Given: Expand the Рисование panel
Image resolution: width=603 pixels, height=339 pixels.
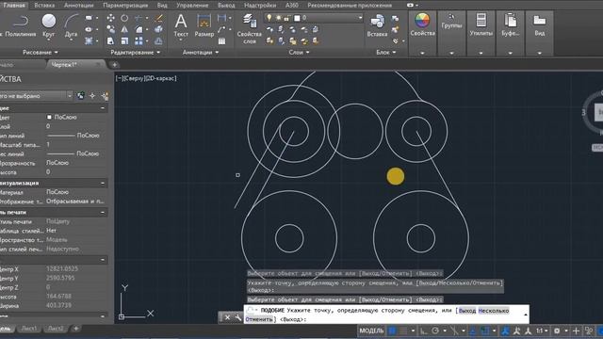Looking at the screenshot, I should [41, 53].
